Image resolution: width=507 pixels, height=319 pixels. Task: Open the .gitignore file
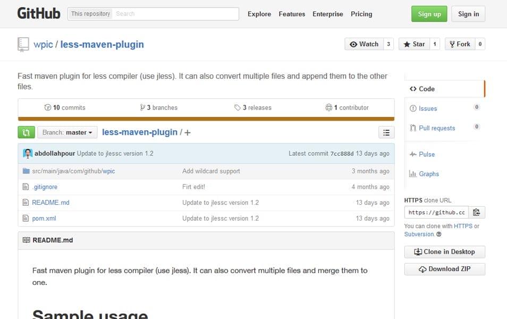coord(45,187)
